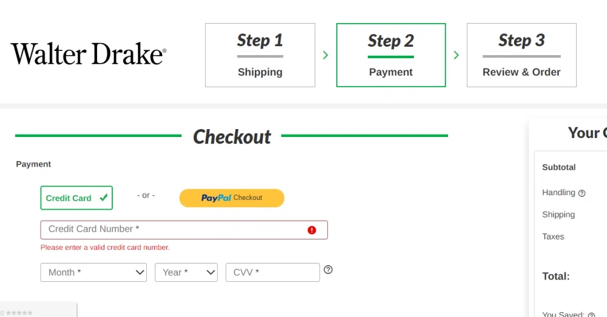Open the Year dropdown
This screenshot has height=317, width=607.
click(186, 273)
